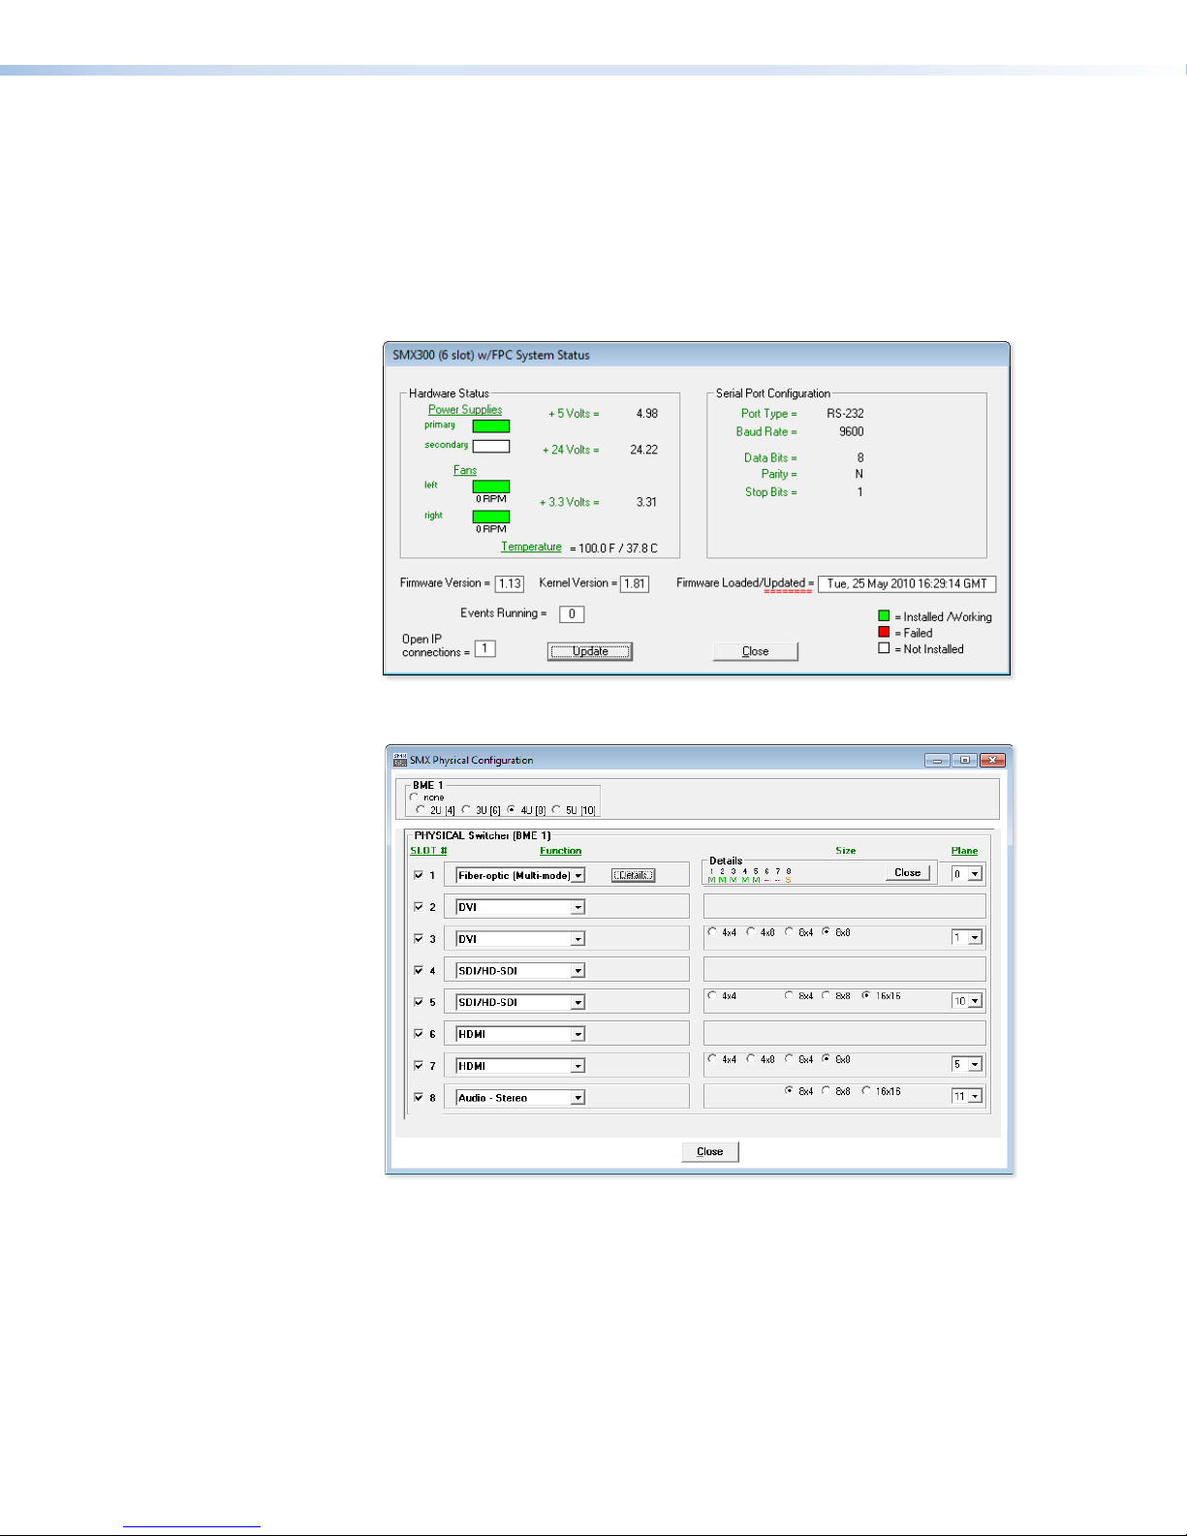Close the System Status dialog with Close button
Screen dimensions: 1187x1536
[756, 651]
